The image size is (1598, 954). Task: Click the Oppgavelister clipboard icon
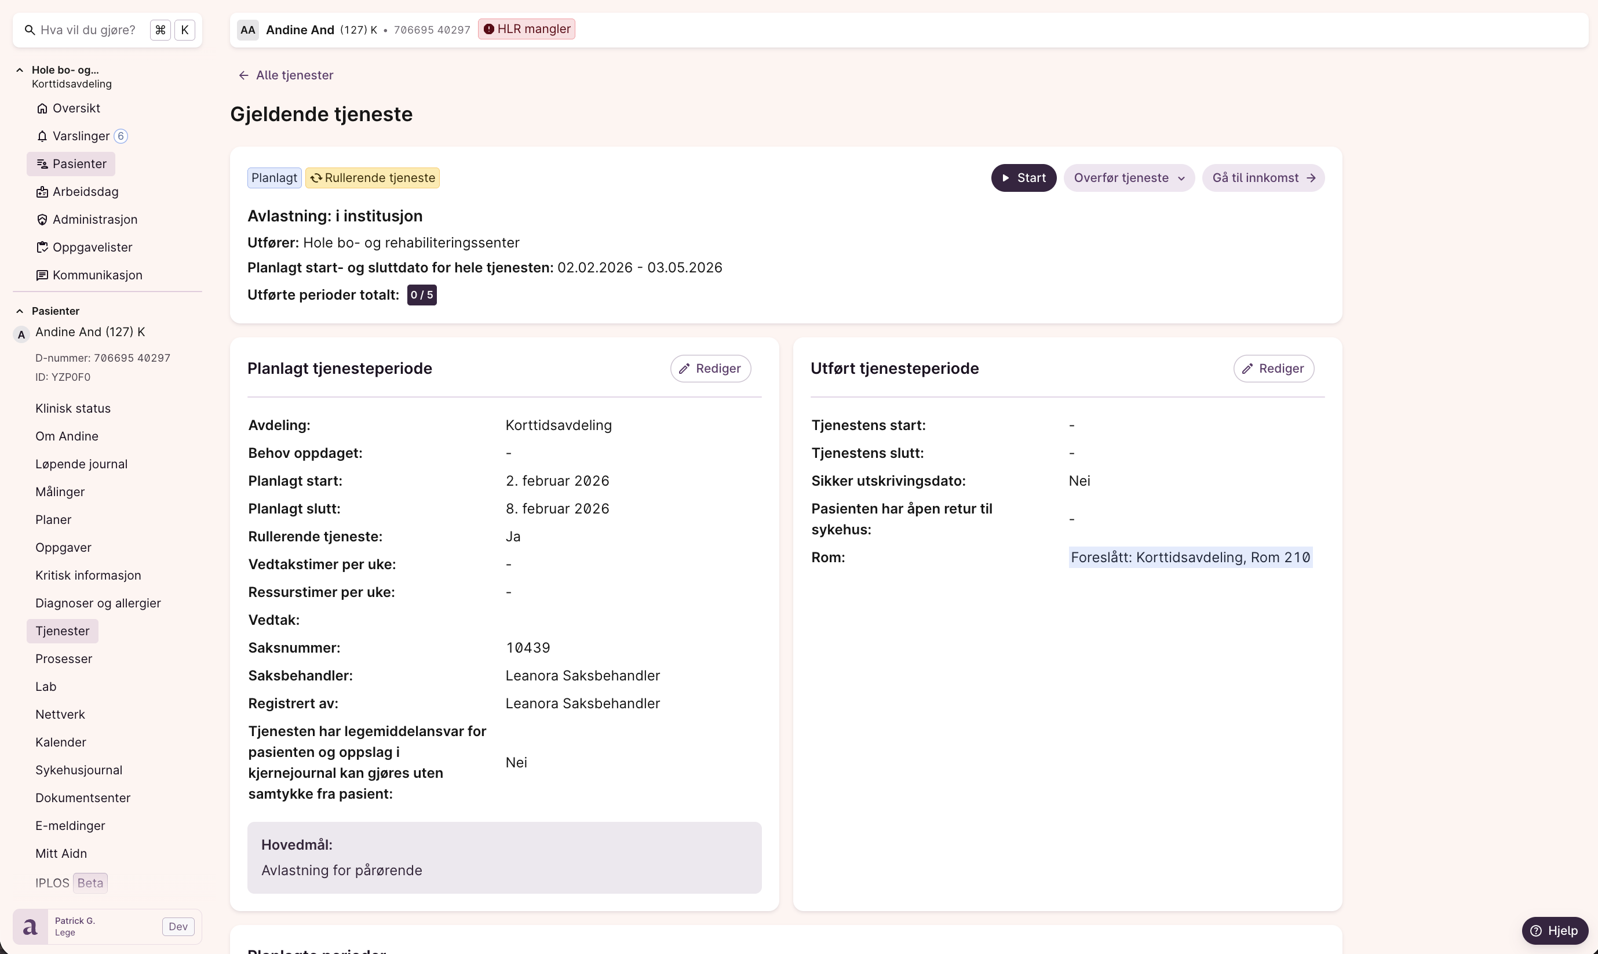point(42,247)
